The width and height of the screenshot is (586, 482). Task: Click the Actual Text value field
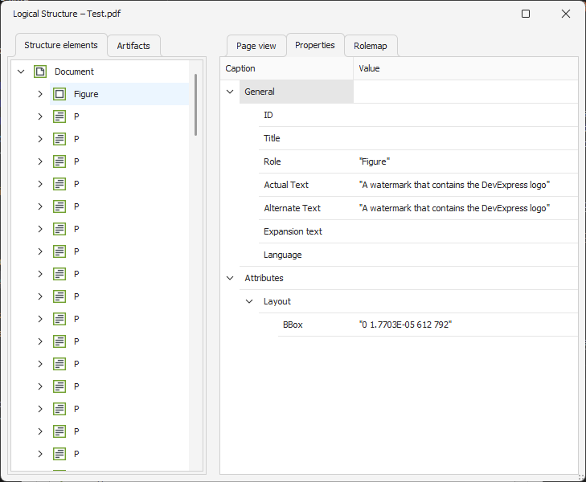465,185
